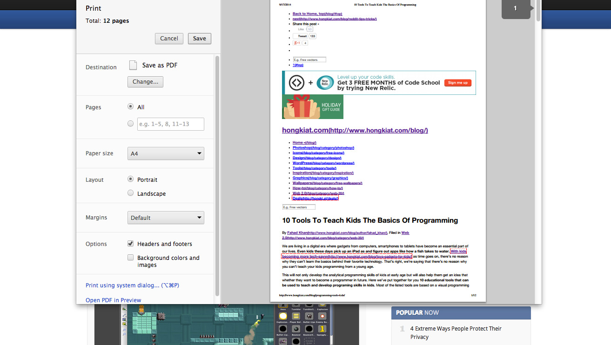Image resolution: width=611 pixels, height=345 pixels.
Task: Enable Background colors and images
Action: tap(131, 258)
